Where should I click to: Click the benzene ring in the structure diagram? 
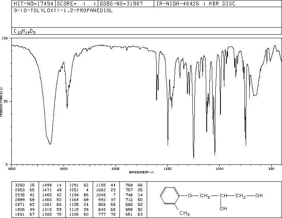170,196
